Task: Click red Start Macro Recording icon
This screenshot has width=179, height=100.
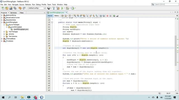Action: tap(107, 16)
